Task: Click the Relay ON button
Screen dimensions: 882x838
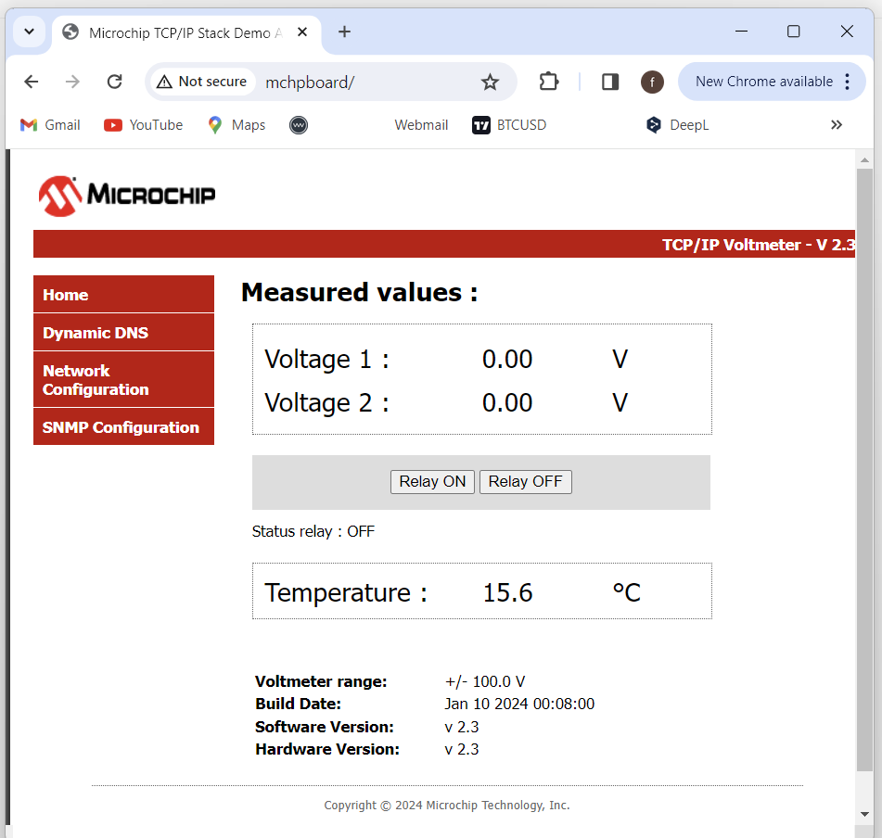Action: click(x=432, y=482)
